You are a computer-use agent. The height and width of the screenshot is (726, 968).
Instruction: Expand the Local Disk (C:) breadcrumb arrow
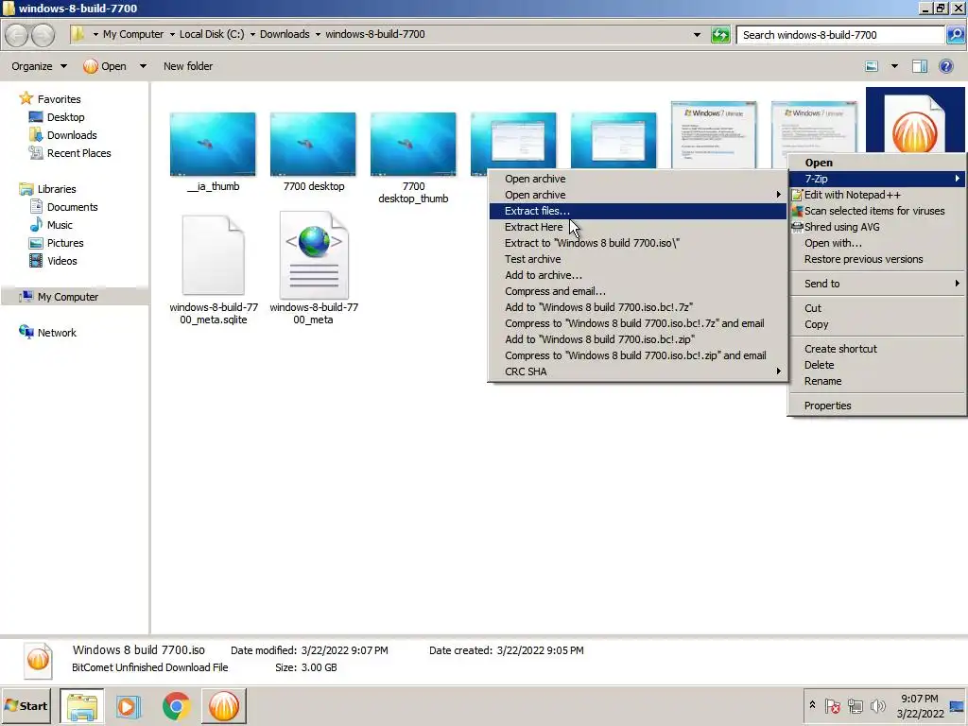[x=252, y=35]
